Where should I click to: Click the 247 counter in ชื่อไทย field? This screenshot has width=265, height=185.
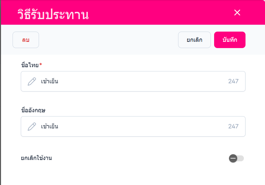point(233,81)
